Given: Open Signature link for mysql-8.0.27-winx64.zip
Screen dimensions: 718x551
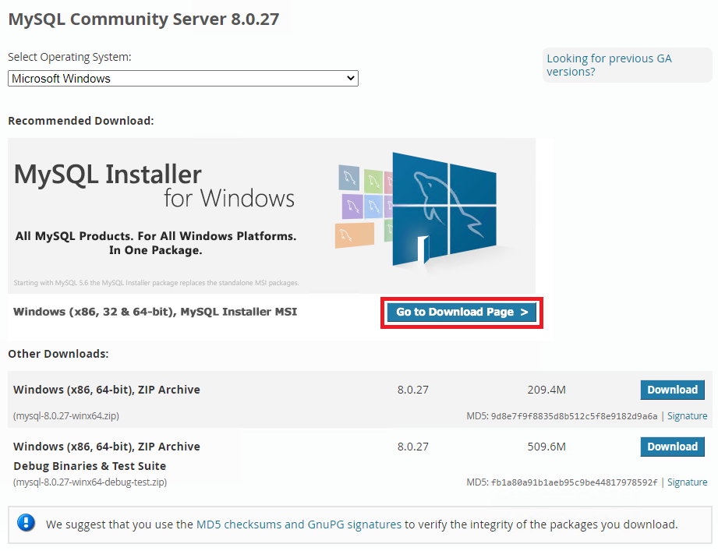Looking at the screenshot, I should coord(687,416).
